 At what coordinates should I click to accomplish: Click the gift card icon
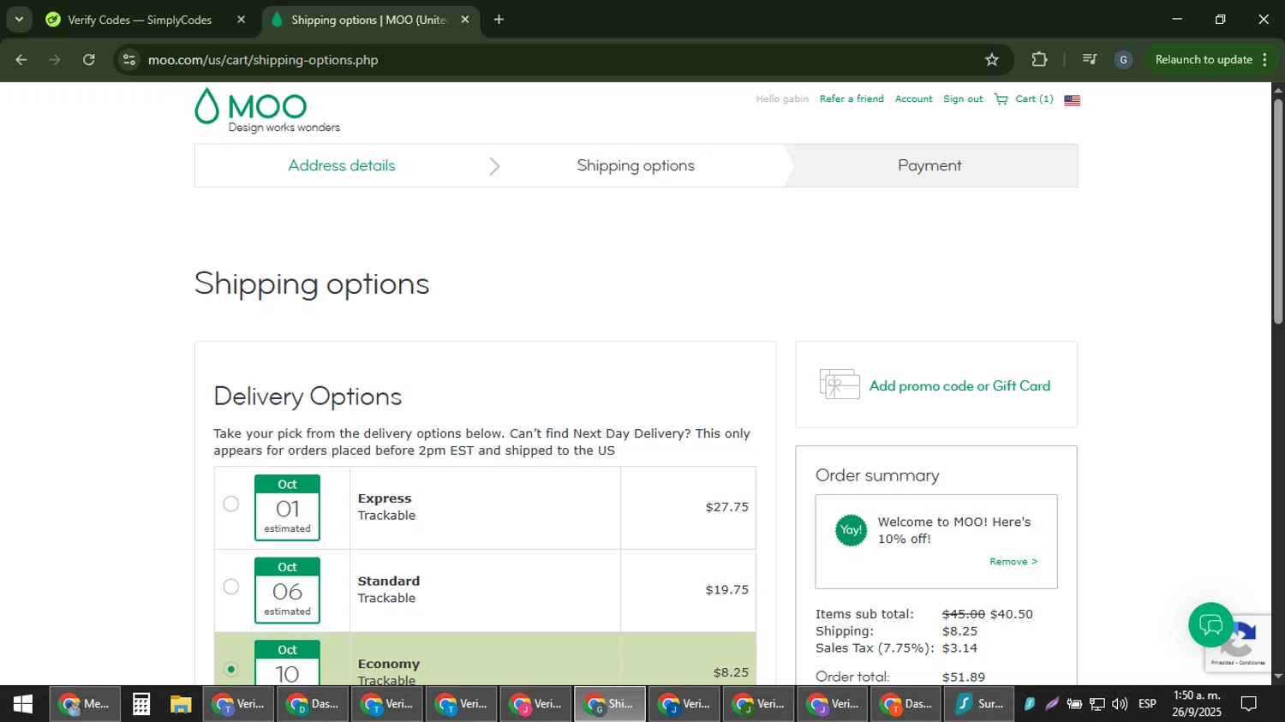(x=840, y=385)
